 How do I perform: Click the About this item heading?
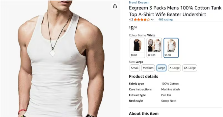pos(143,113)
